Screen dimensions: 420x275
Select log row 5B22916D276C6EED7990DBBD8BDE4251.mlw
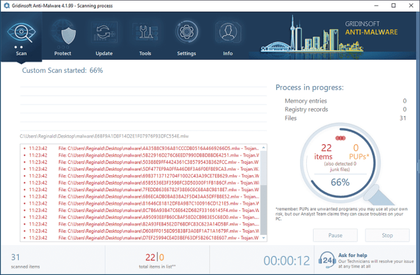141,155
